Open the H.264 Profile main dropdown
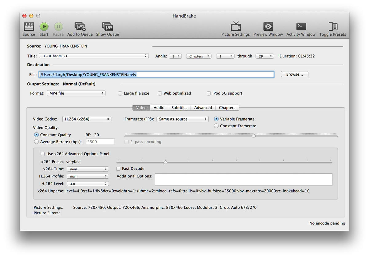Screen dimensions: 369x258 (88, 177)
